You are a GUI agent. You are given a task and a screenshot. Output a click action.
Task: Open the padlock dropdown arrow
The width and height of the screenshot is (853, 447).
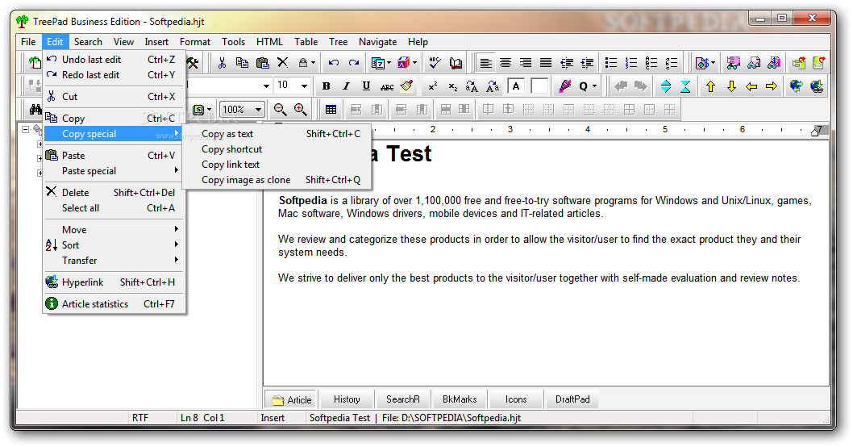click(313, 63)
